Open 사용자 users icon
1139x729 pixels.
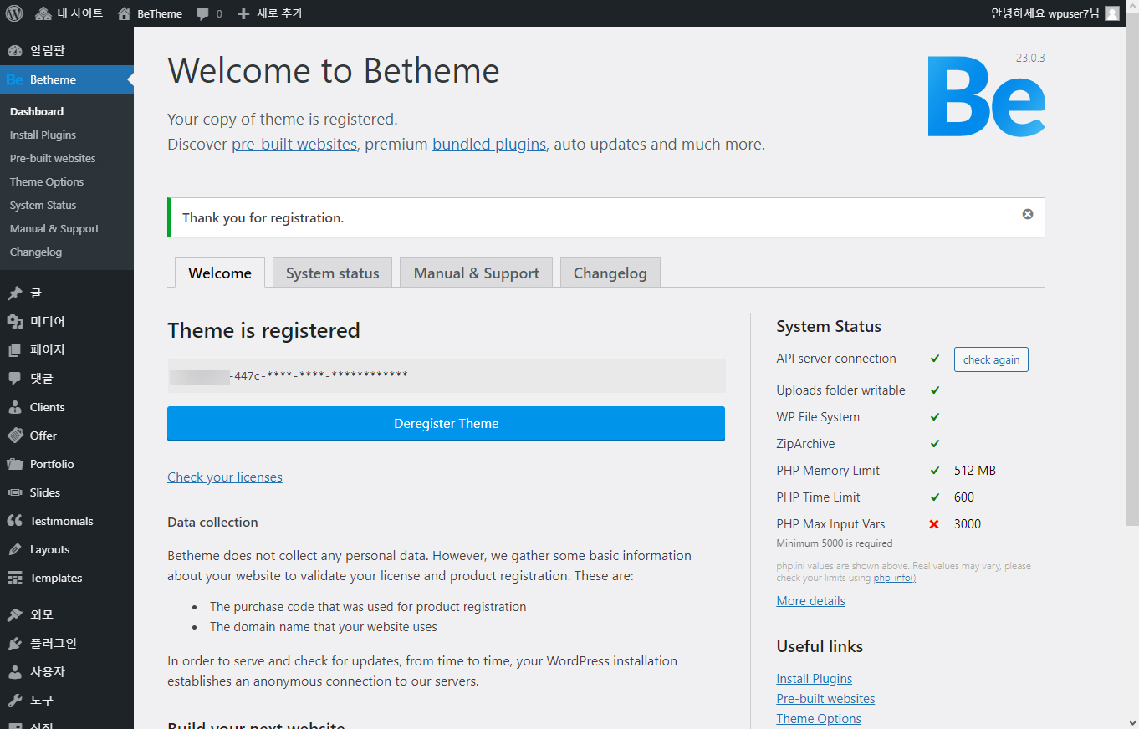click(14, 671)
